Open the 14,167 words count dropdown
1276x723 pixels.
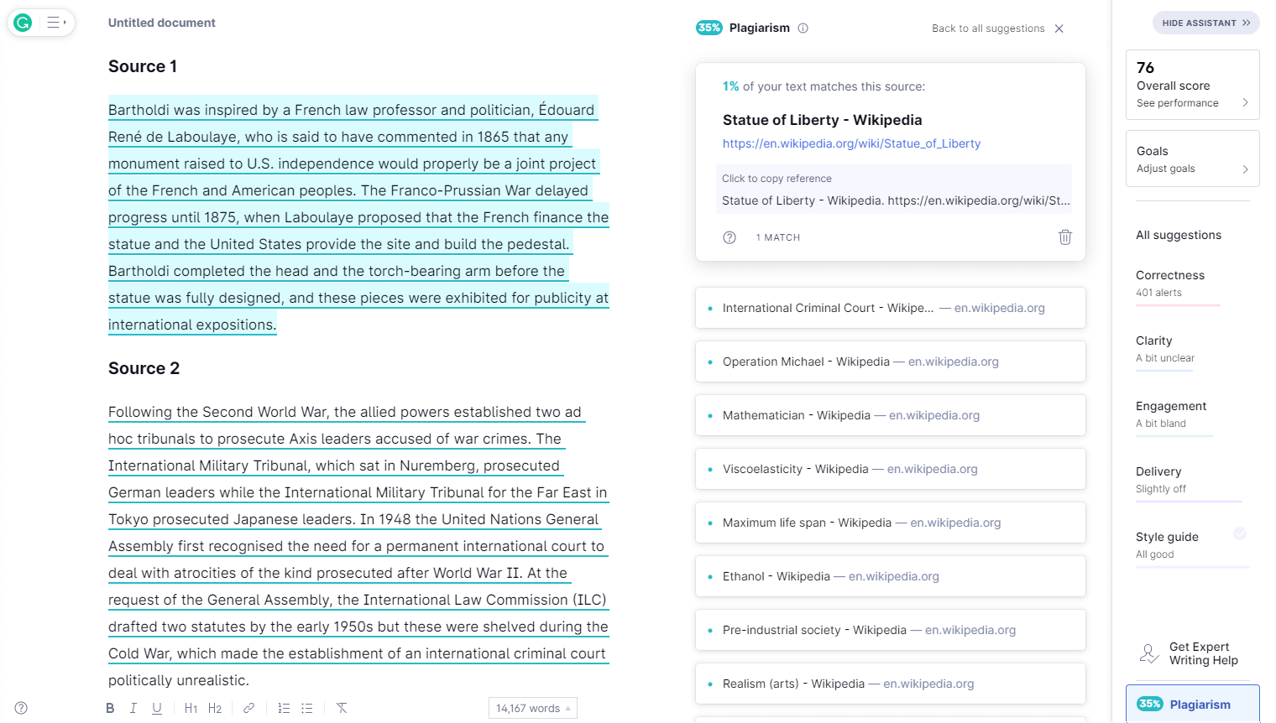(533, 708)
